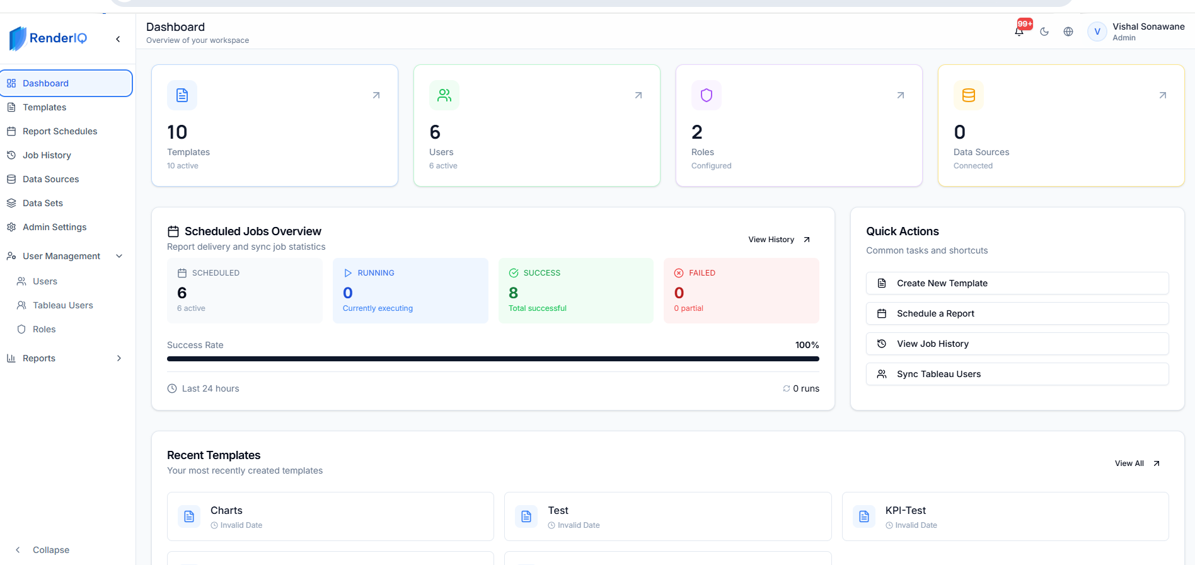The image size is (1195, 565).
Task: Open the Test recent template card
Action: [x=668, y=516]
